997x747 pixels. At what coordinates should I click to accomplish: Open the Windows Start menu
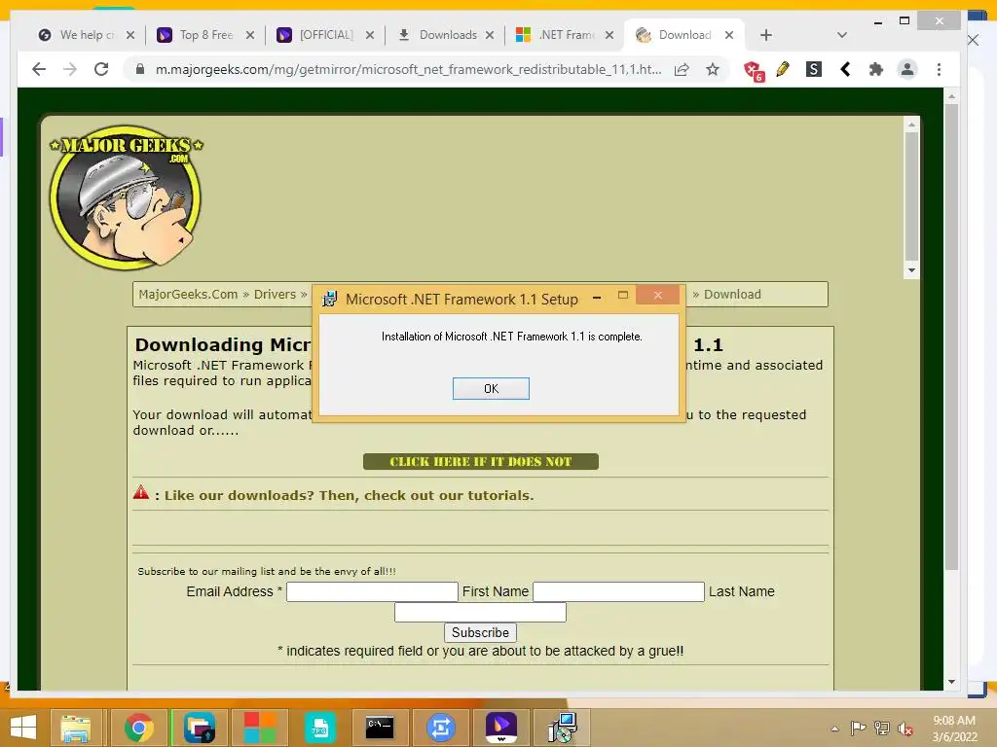click(x=23, y=727)
